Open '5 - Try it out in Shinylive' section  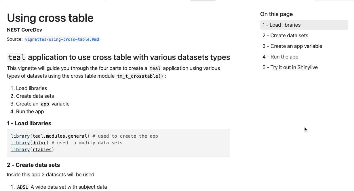click(290, 67)
